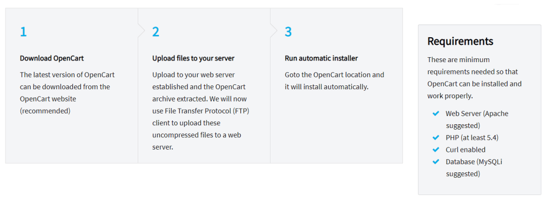Click the Goto the OpenCart location text
553x215 pixels.
334,75
